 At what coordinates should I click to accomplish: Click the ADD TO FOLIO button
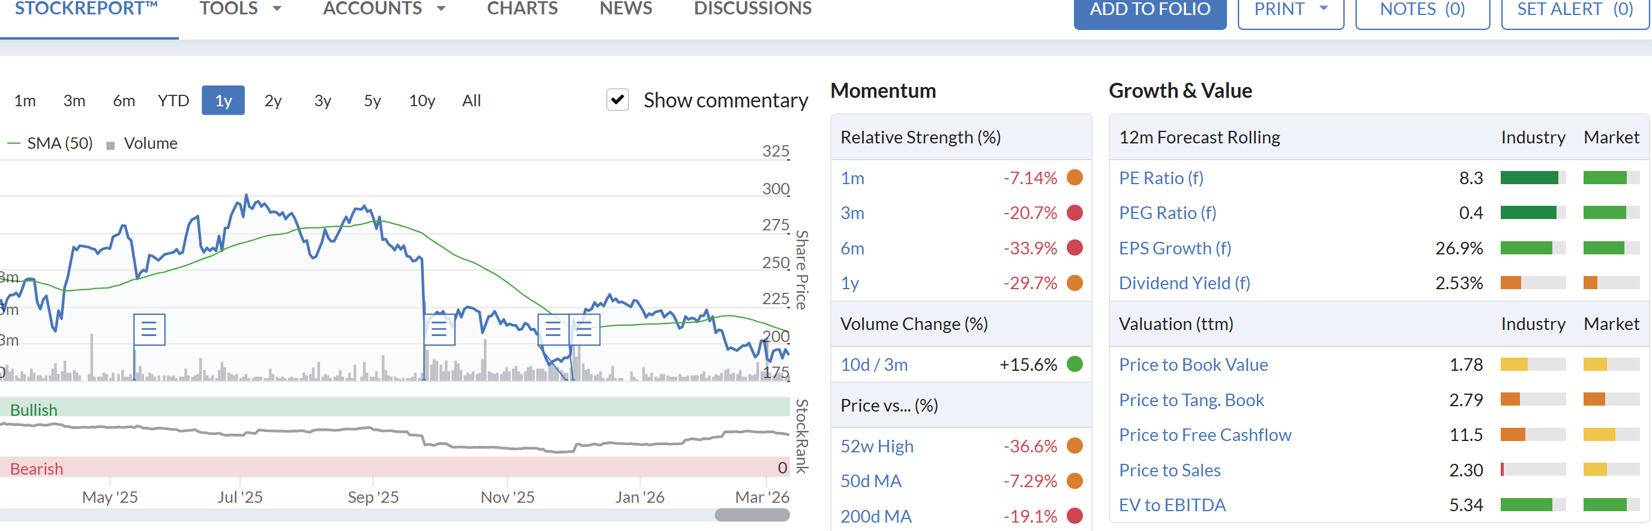click(x=1150, y=10)
